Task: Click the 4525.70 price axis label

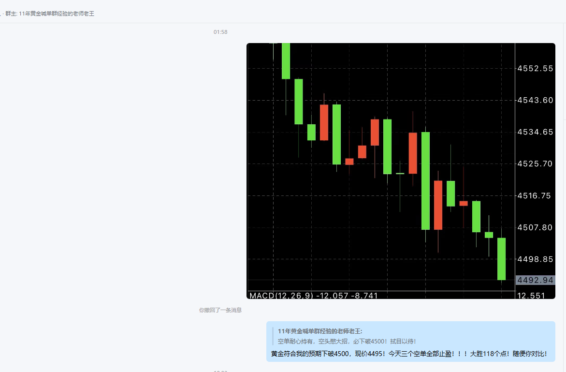Action: (x=535, y=164)
